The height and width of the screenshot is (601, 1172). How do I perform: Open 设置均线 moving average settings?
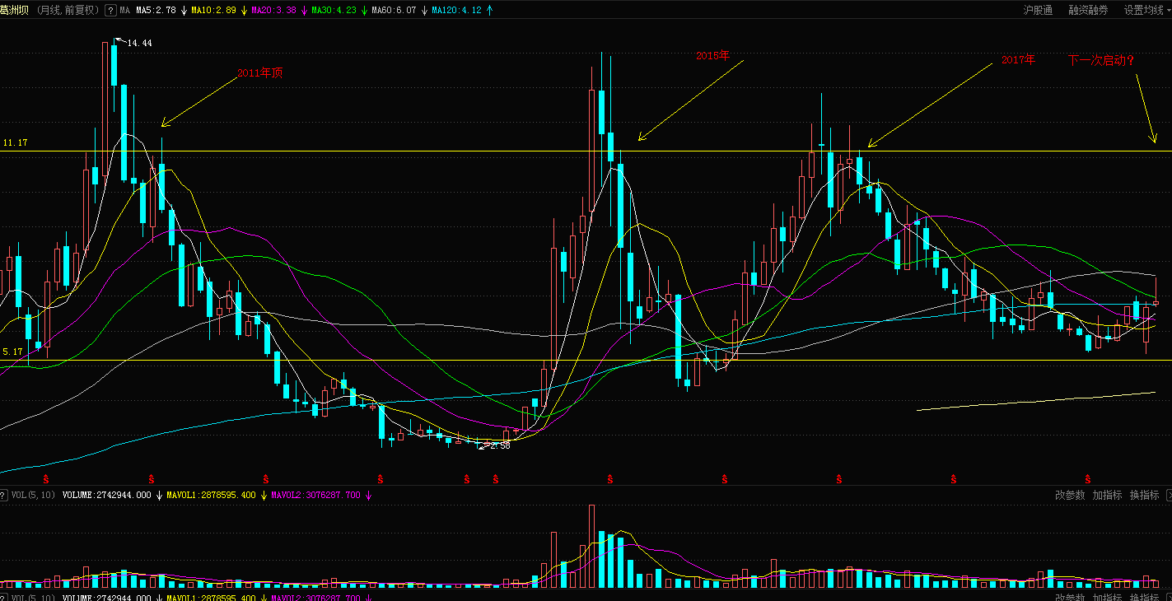pyautogui.click(x=1143, y=10)
